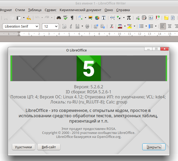
Task: Click the Paste clipboard icon
Action: coord(19,18)
